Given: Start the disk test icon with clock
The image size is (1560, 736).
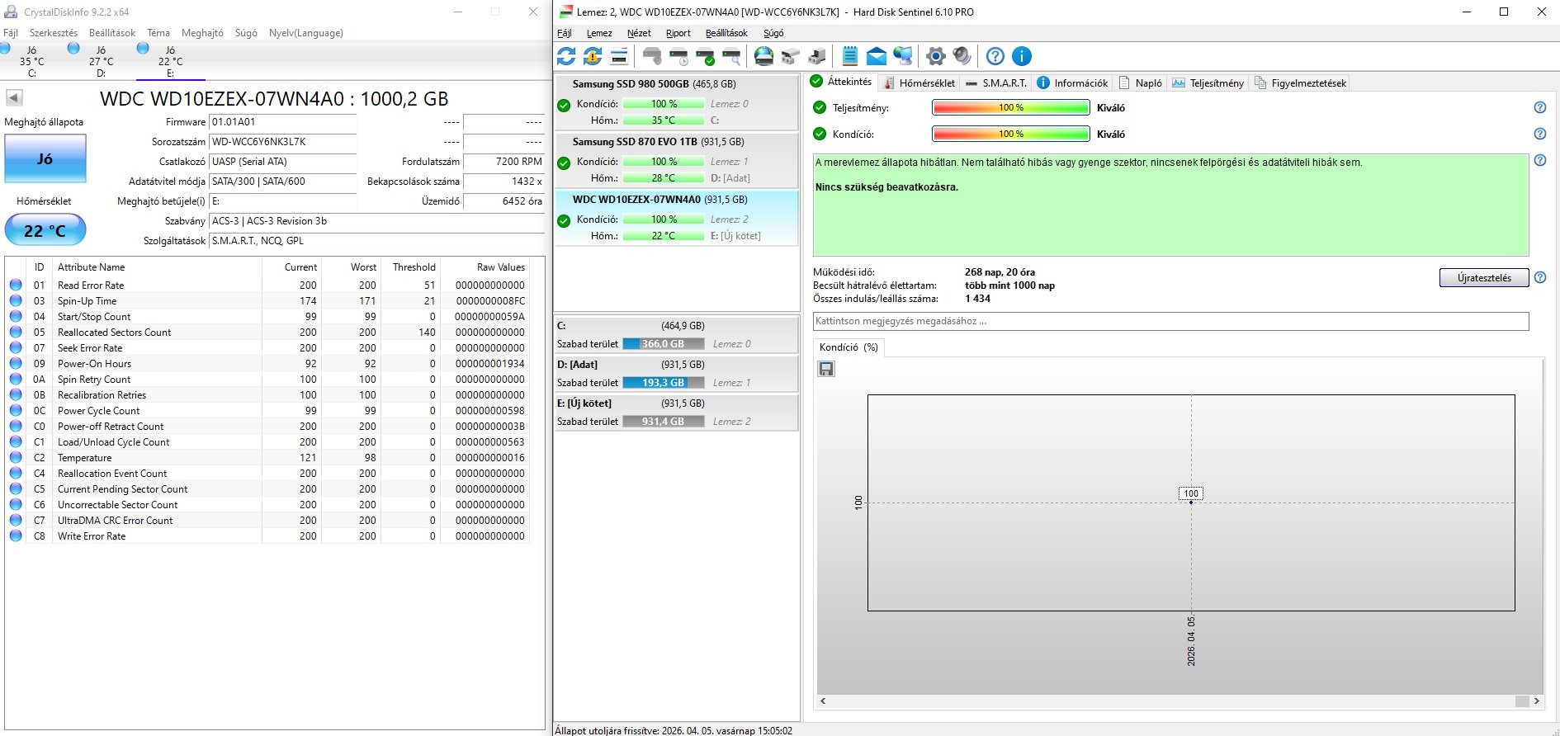Looking at the screenshot, I should (x=678, y=56).
